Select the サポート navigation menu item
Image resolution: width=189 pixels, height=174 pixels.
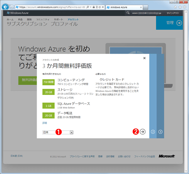(x=59, y=19)
